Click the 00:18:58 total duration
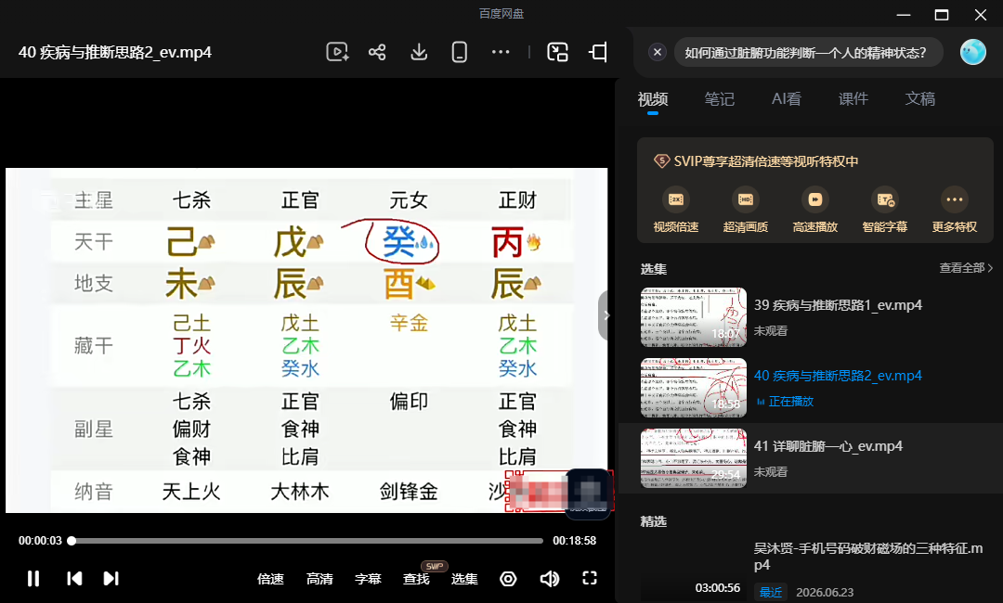Image resolution: width=1003 pixels, height=603 pixels. tap(575, 541)
